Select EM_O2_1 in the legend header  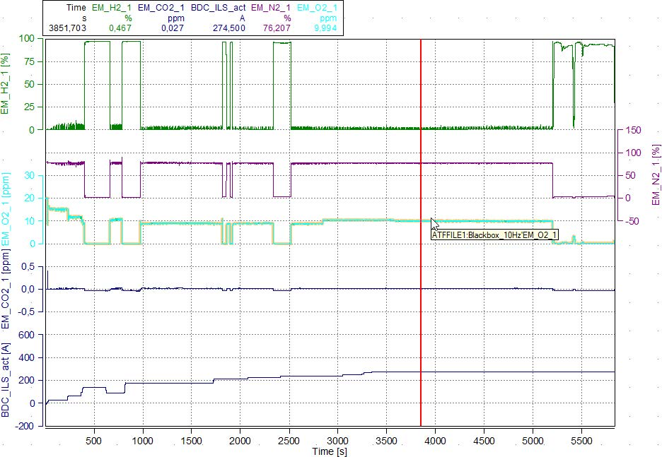[318, 7]
